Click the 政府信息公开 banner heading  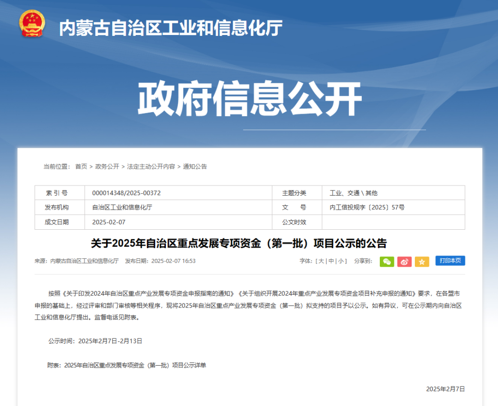click(249, 99)
